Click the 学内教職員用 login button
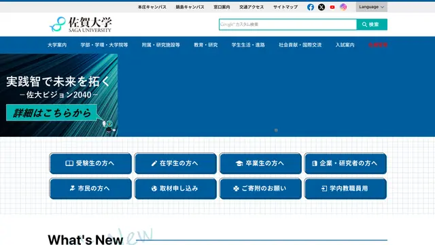This screenshot has height=245, width=435. click(x=345, y=189)
